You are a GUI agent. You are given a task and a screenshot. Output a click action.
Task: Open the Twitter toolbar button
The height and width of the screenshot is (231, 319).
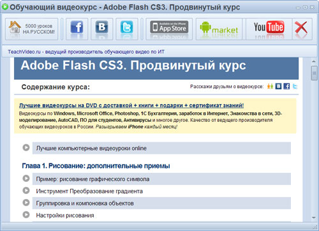click(x=127, y=29)
